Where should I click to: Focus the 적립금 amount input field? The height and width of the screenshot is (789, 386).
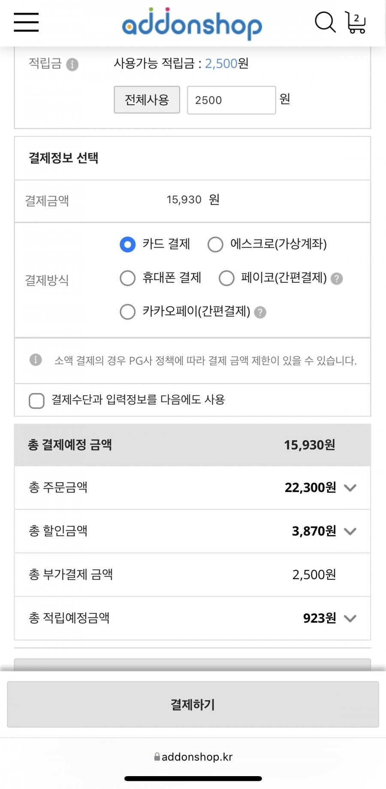click(232, 100)
